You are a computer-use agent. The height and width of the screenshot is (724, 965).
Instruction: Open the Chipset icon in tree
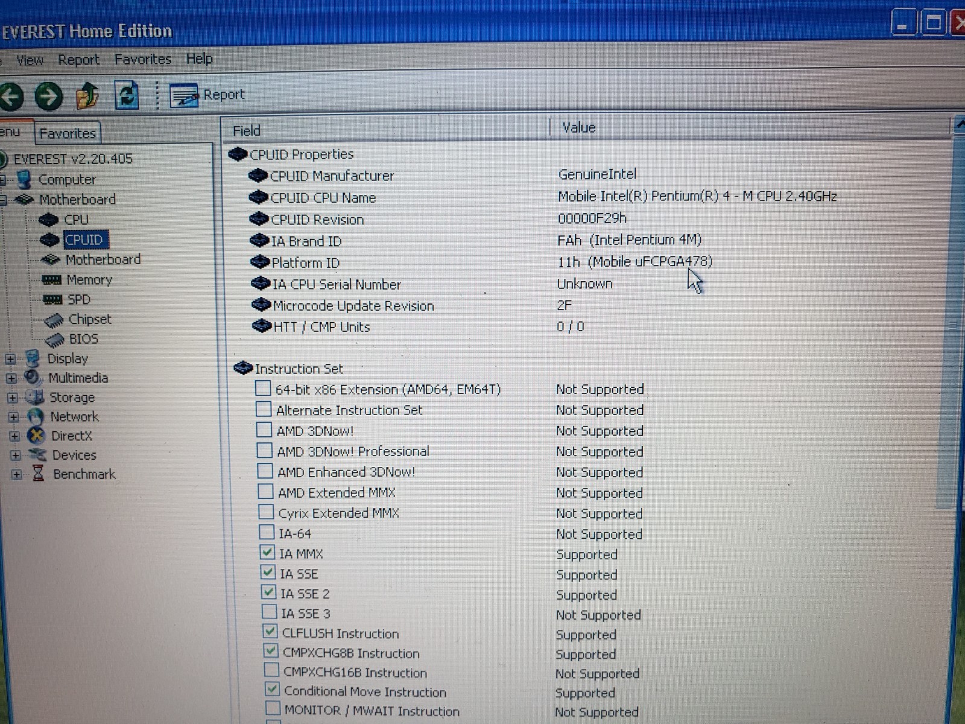[54, 320]
